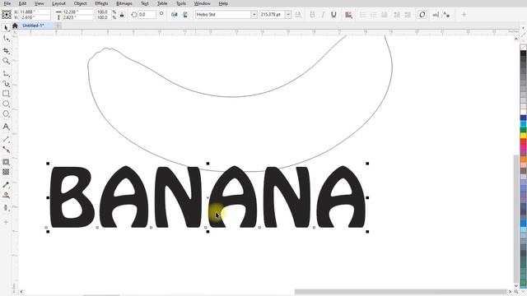Click the Mirror Vertically icon
The image size is (527, 296).
pyautogui.click(x=185, y=15)
